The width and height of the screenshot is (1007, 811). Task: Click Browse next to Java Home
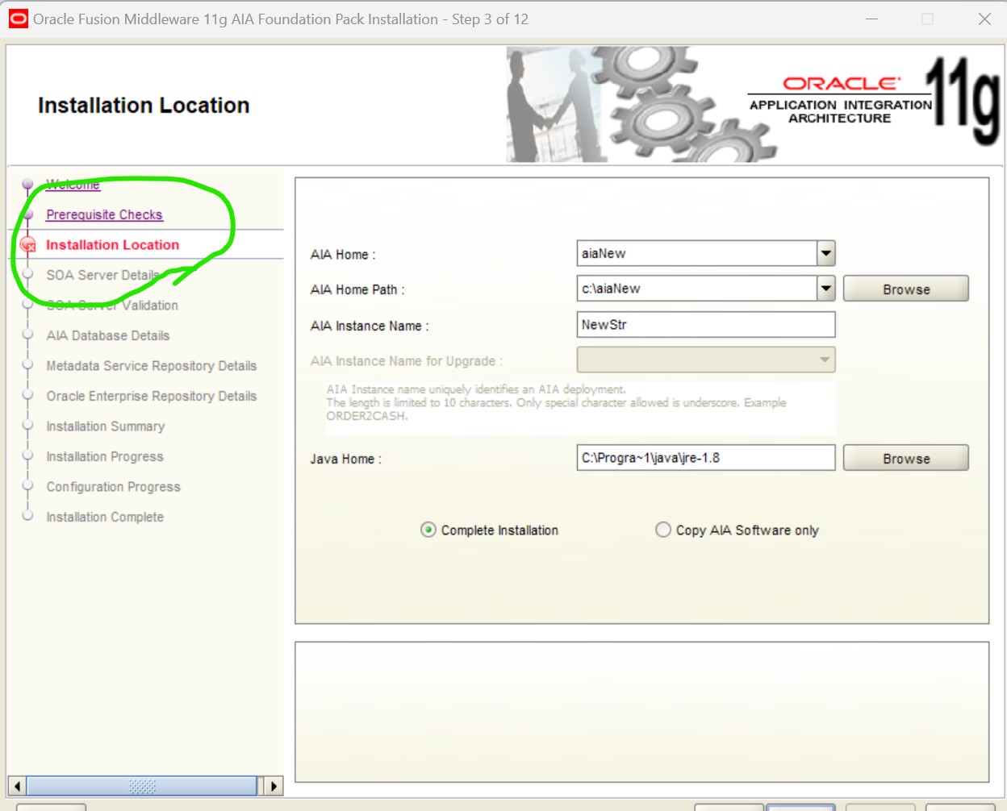pyautogui.click(x=905, y=458)
